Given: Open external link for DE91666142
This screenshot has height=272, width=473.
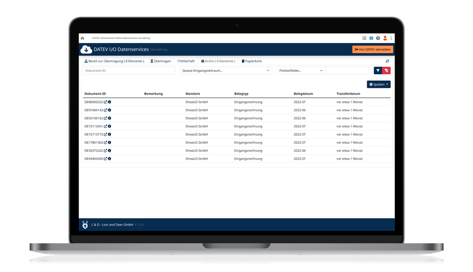Looking at the screenshot, I should pos(105,110).
